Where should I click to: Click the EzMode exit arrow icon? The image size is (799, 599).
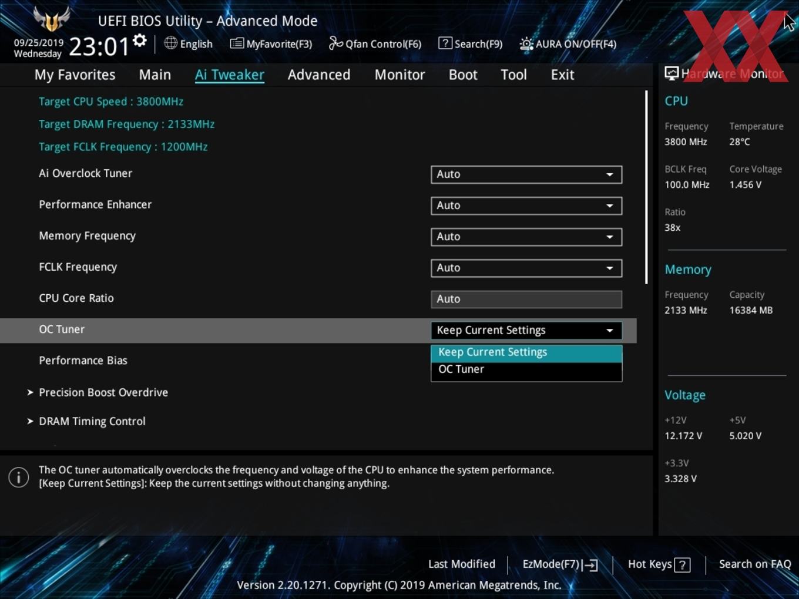point(591,565)
